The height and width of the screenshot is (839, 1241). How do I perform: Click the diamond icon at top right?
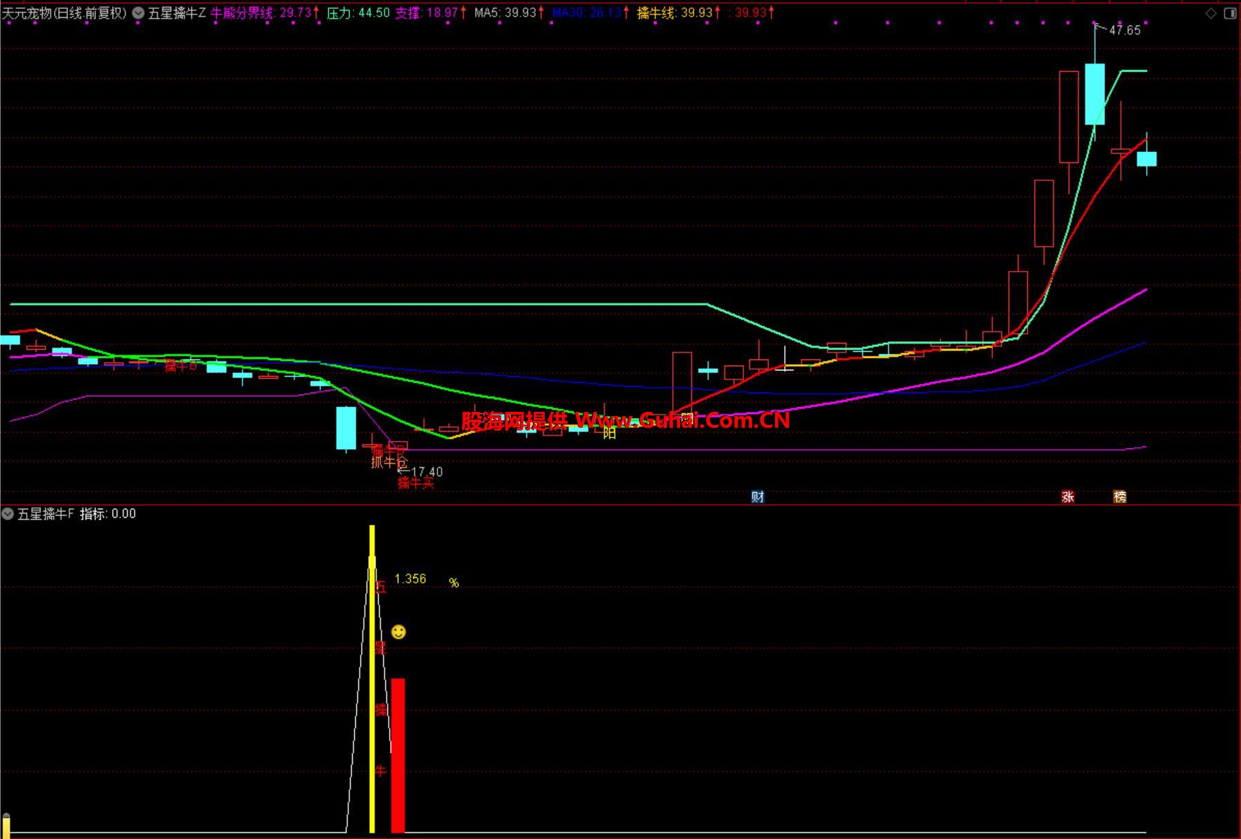1211,13
